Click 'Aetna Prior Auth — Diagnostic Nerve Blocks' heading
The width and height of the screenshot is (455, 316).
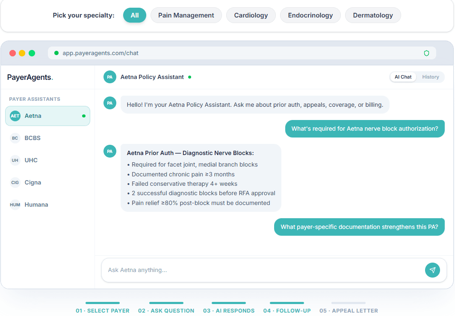coord(190,153)
